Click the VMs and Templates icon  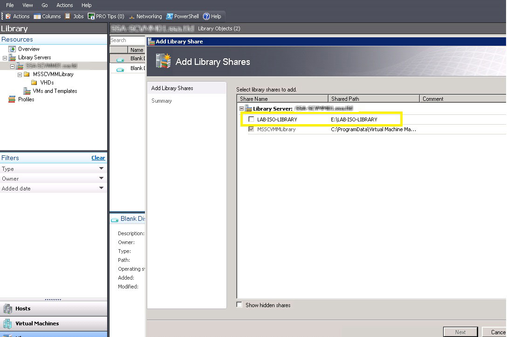click(x=27, y=91)
